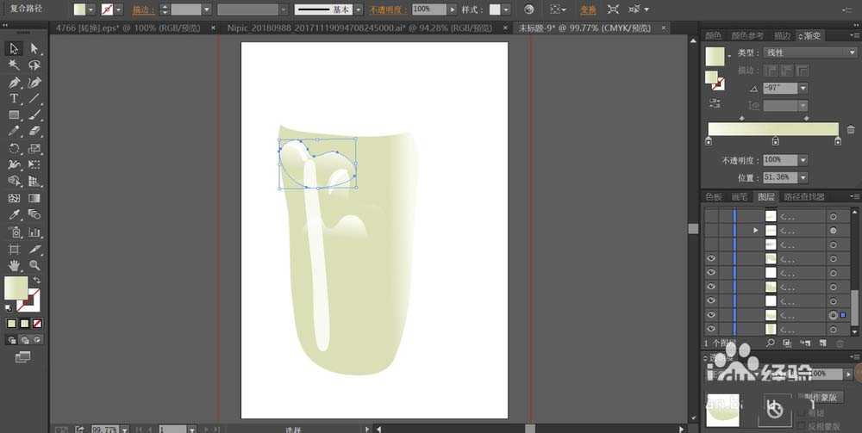This screenshot has height=433, width=862.
Task: Open the 路径查找器 panel tab
Action: tap(803, 197)
